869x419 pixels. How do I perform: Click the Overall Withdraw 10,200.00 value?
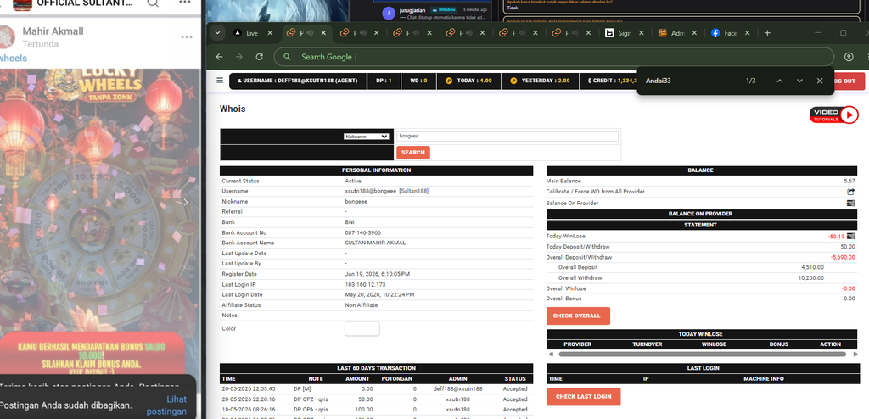coord(810,277)
